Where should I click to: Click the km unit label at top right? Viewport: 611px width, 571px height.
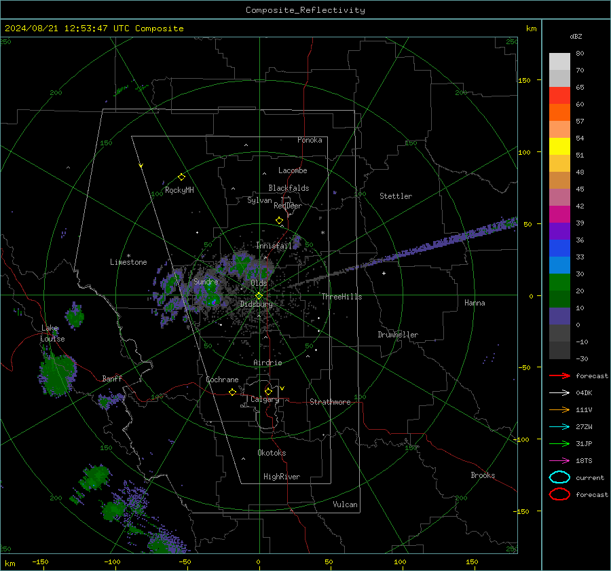[x=531, y=29]
